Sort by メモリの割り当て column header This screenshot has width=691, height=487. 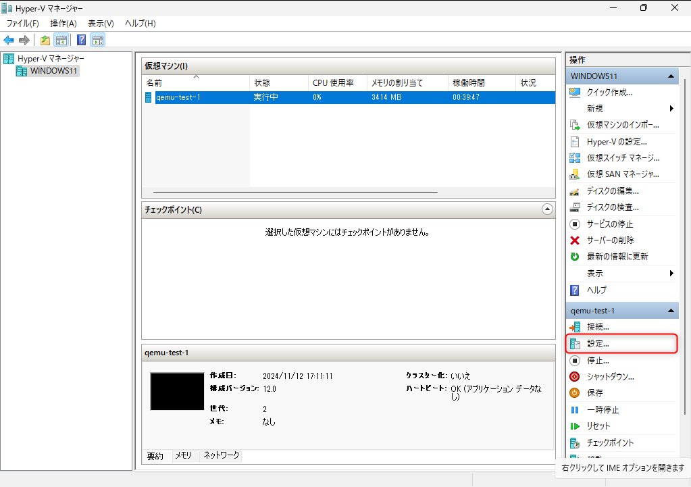(x=407, y=82)
